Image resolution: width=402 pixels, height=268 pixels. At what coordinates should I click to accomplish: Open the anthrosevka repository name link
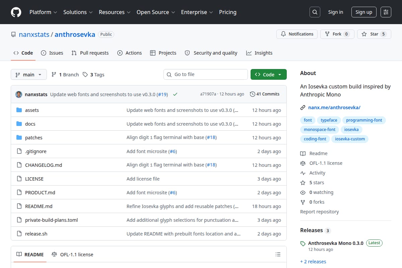coord(75,34)
